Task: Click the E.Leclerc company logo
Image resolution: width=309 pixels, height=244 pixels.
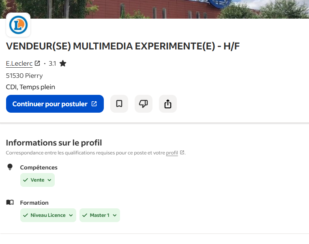Action: [18, 25]
